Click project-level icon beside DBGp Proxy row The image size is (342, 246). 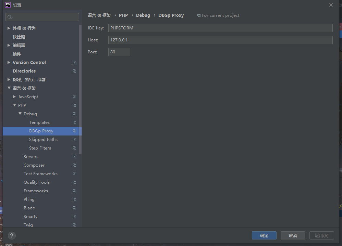click(74, 131)
